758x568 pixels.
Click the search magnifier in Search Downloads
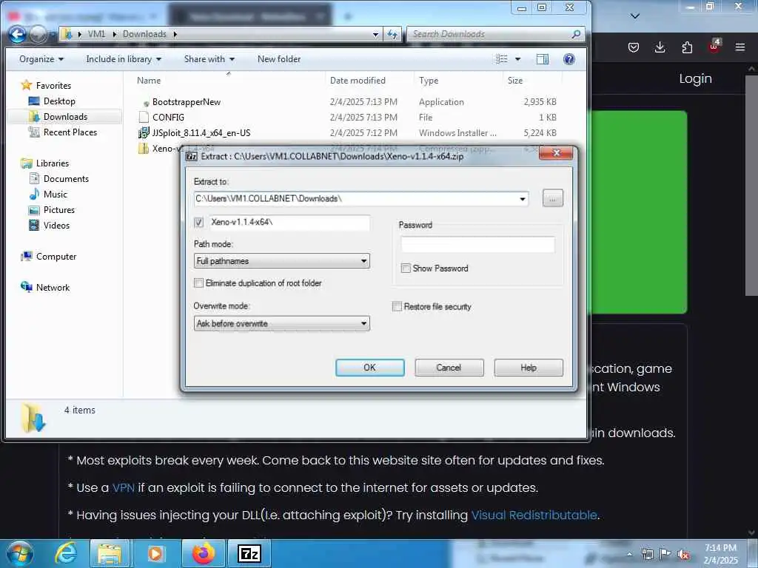[576, 34]
